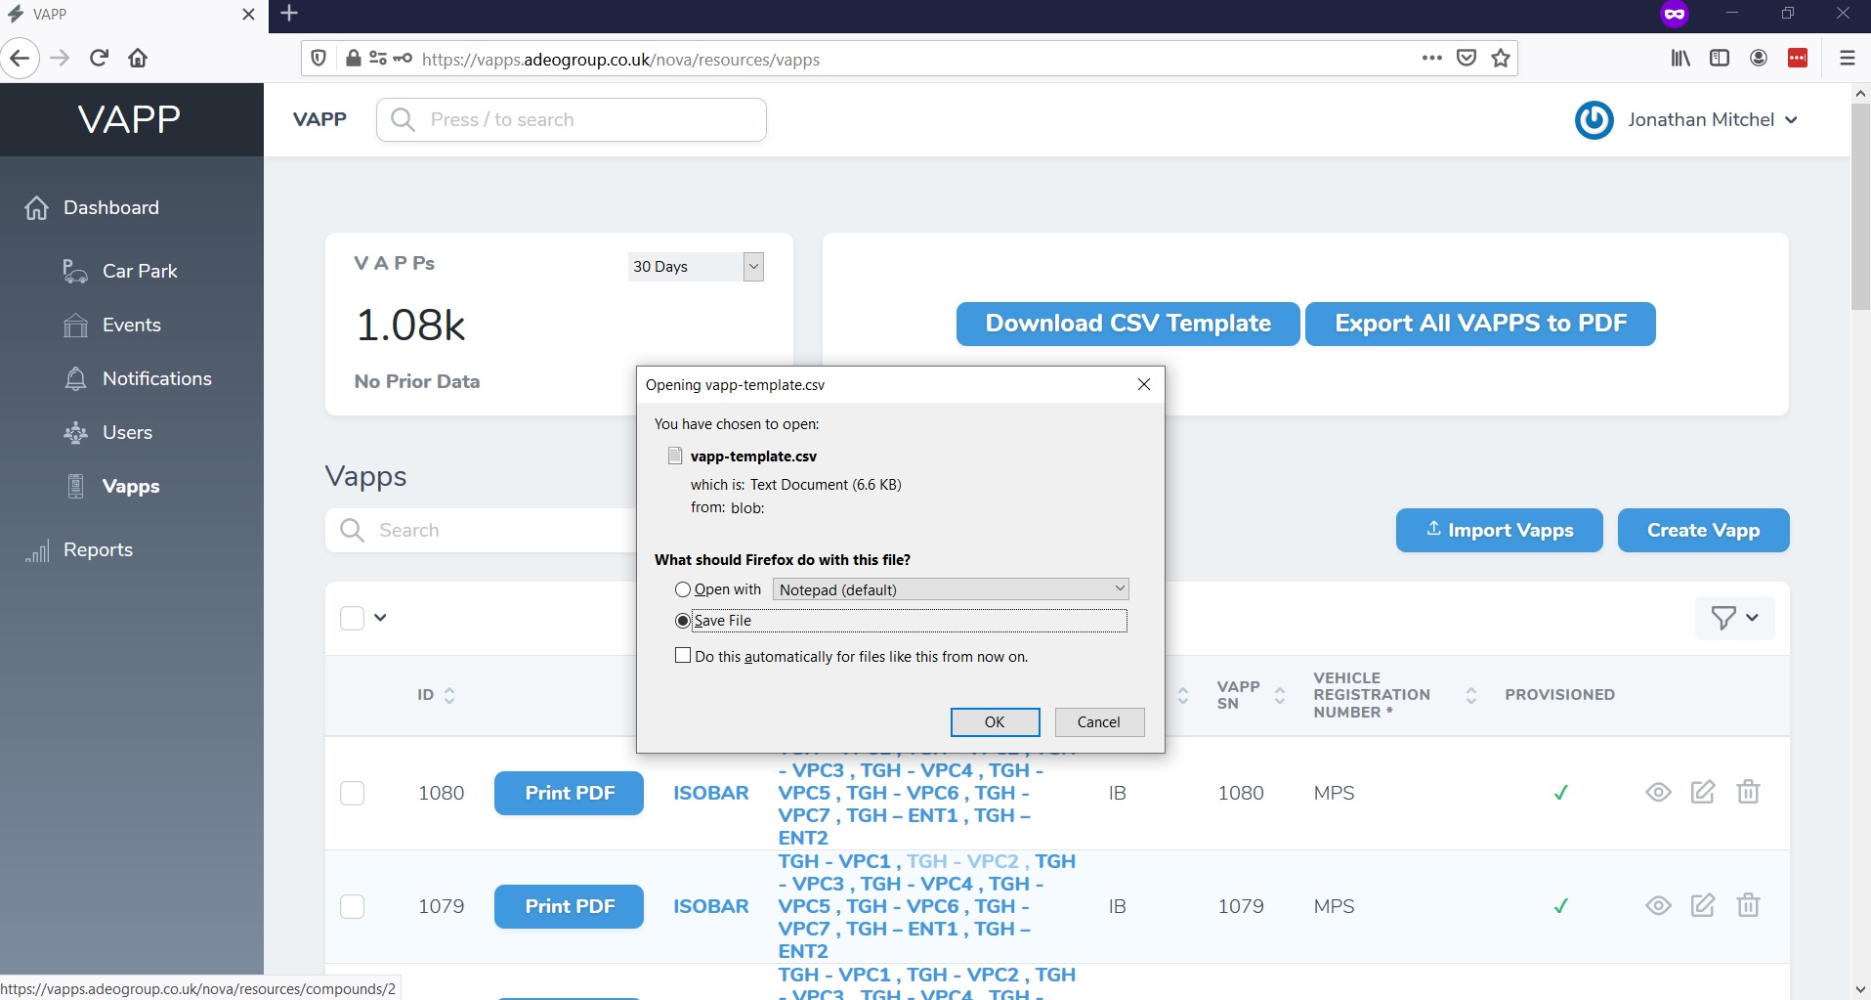Click the red extension icon in toolbar
This screenshot has width=1871, height=1000.
[1798, 58]
